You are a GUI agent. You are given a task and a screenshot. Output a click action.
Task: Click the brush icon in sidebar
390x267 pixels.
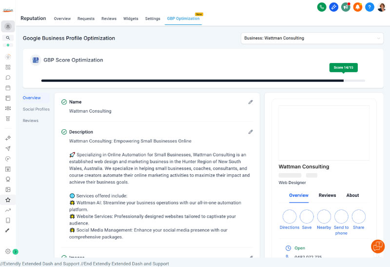[x=7, y=231]
